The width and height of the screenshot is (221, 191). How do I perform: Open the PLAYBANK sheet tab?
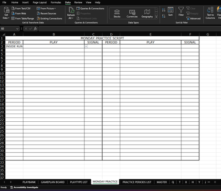click(x=29, y=182)
